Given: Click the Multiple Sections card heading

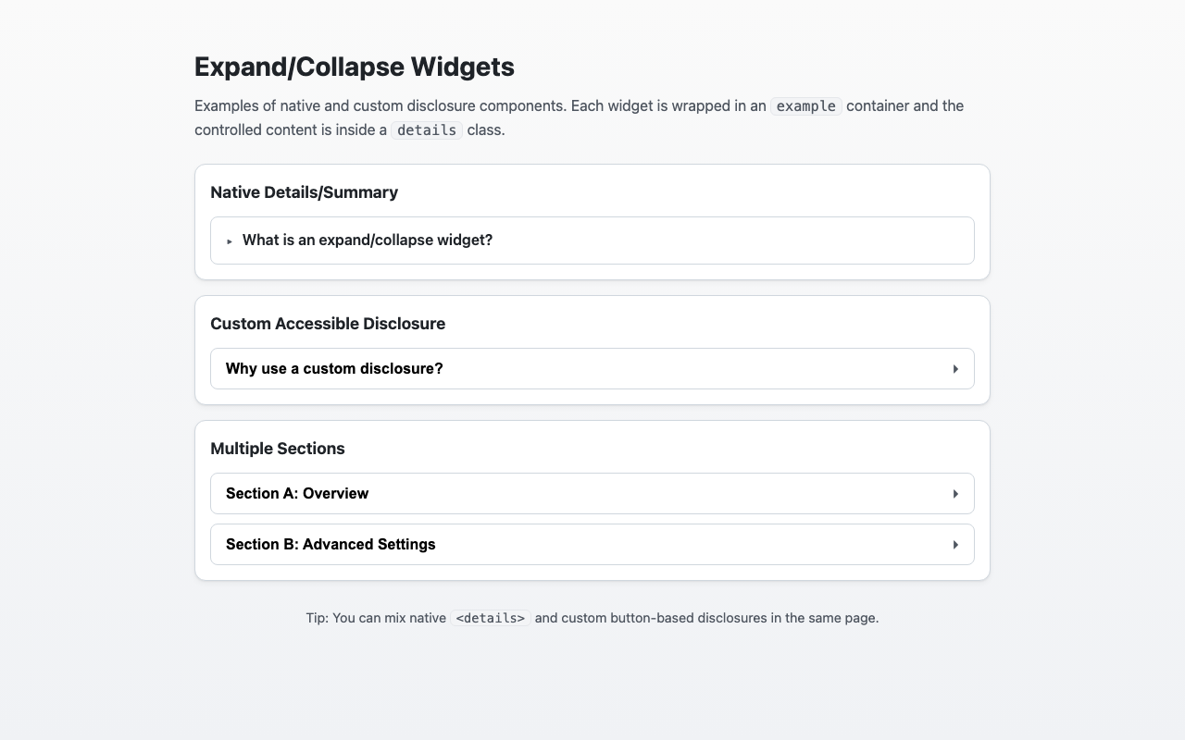Looking at the screenshot, I should coord(278,448).
